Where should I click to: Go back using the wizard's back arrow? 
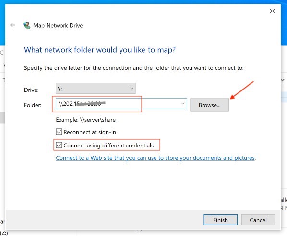click(12, 25)
